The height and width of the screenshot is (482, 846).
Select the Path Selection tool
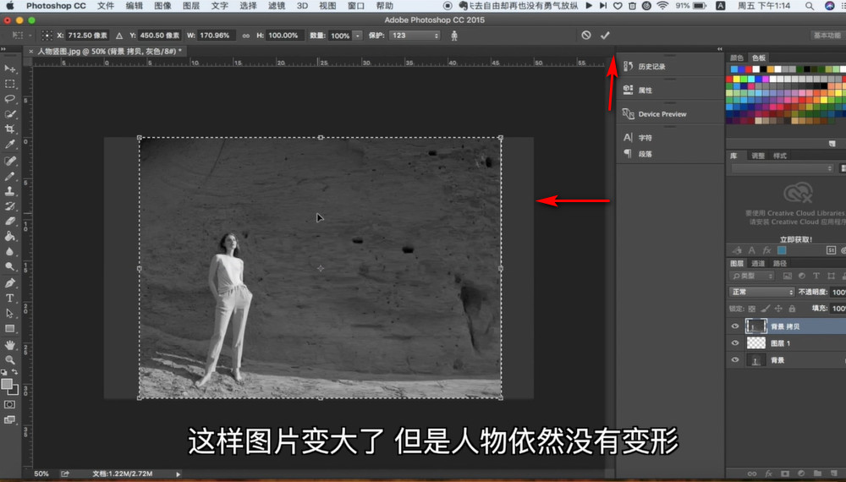click(x=9, y=313)
